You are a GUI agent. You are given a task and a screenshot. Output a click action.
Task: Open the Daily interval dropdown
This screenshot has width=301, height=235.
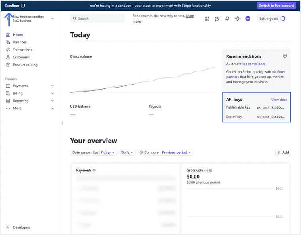(x=127, y=152)
